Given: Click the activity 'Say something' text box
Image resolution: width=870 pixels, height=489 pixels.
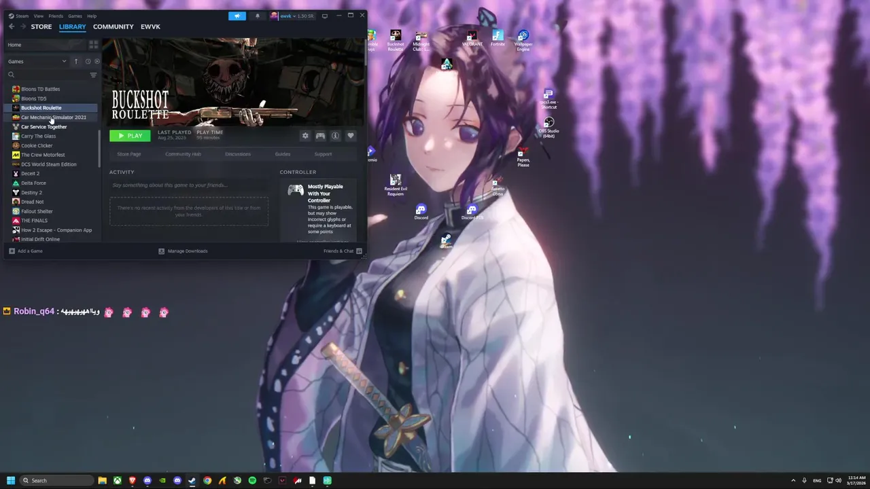Looking at the screenshot, I should coord(189,185).
